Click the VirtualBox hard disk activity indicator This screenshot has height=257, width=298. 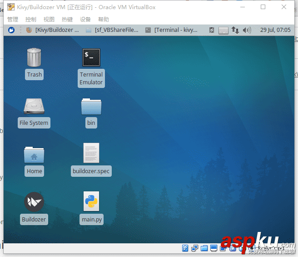click(x=185, y=248)
